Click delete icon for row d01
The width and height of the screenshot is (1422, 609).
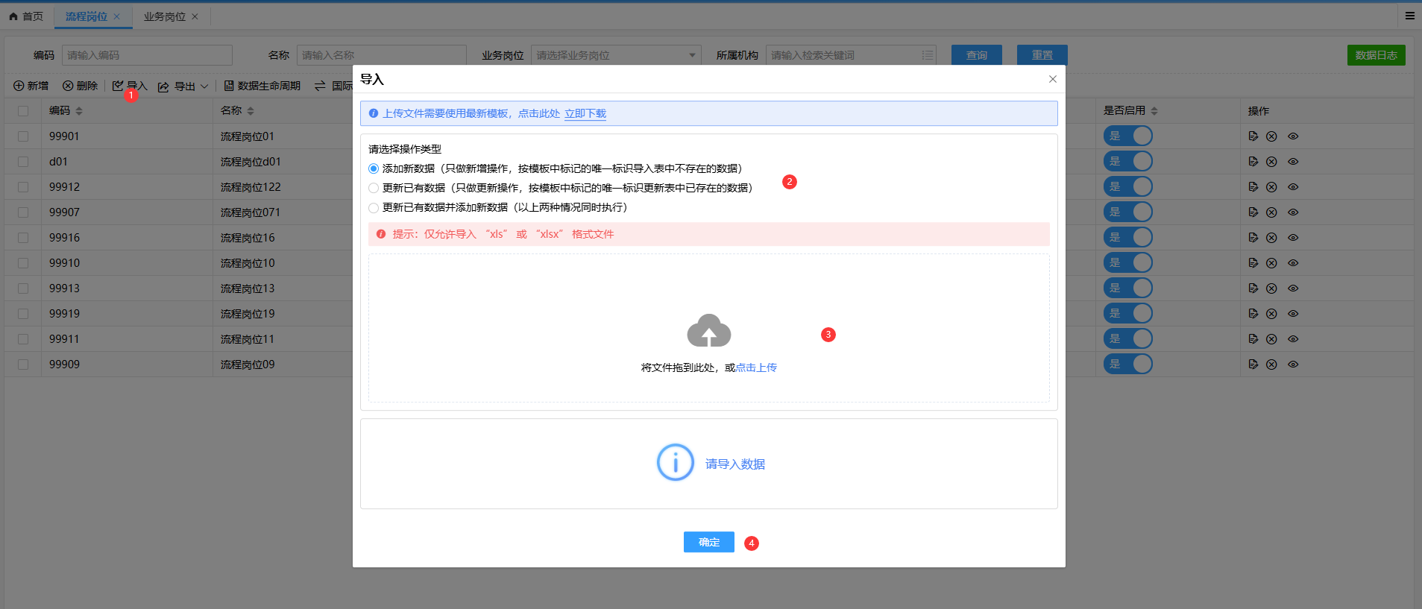click(1271, 162)
